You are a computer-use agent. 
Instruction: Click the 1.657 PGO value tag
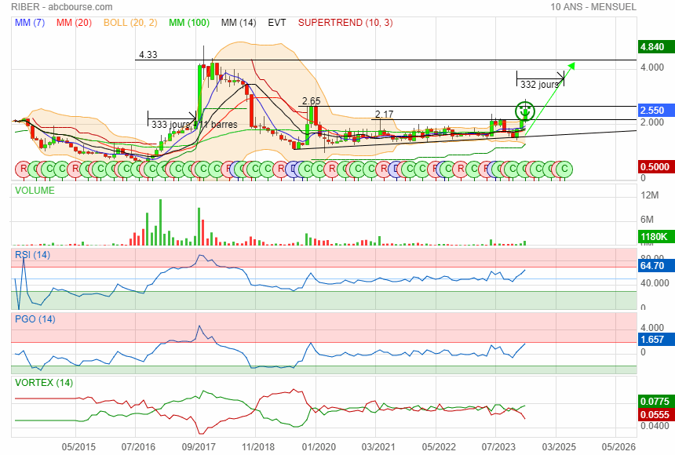(x=656, y=340)
